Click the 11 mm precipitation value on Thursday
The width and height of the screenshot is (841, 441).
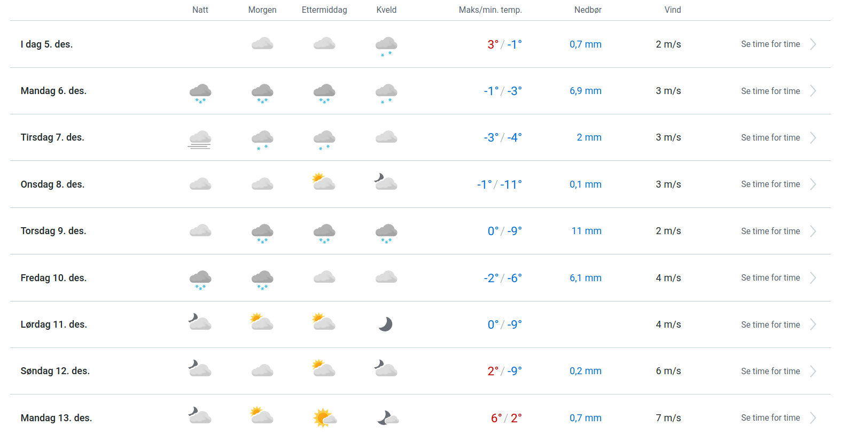point(586,231)
